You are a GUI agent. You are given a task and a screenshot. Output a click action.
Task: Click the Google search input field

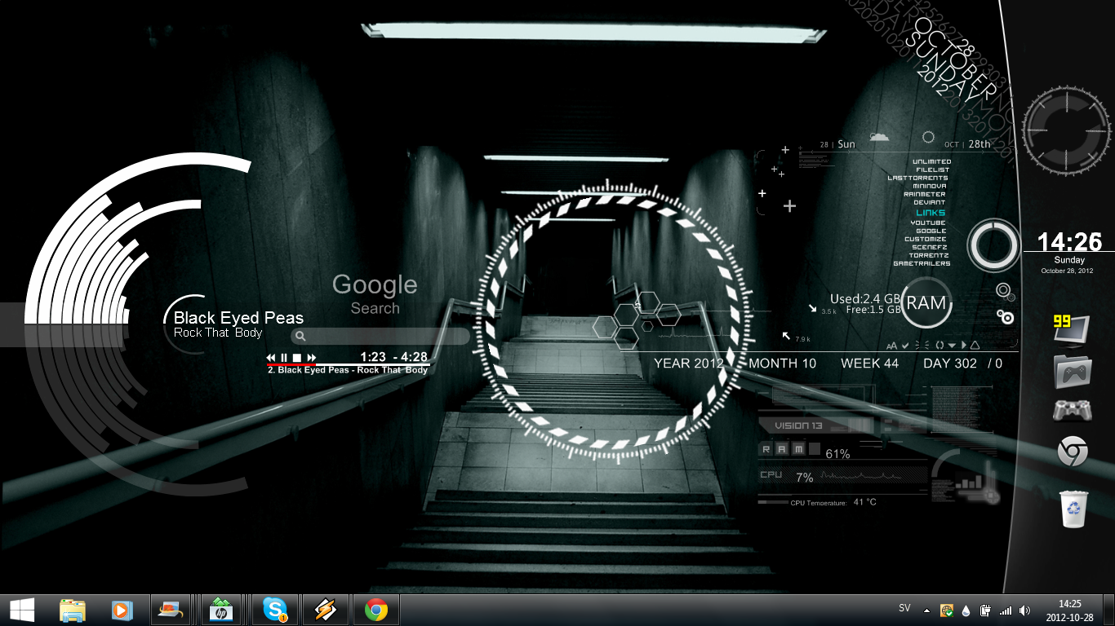point(380,336)
